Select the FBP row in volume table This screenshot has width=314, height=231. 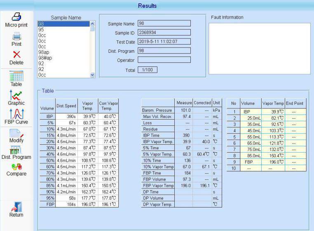[x=79, y=204]
